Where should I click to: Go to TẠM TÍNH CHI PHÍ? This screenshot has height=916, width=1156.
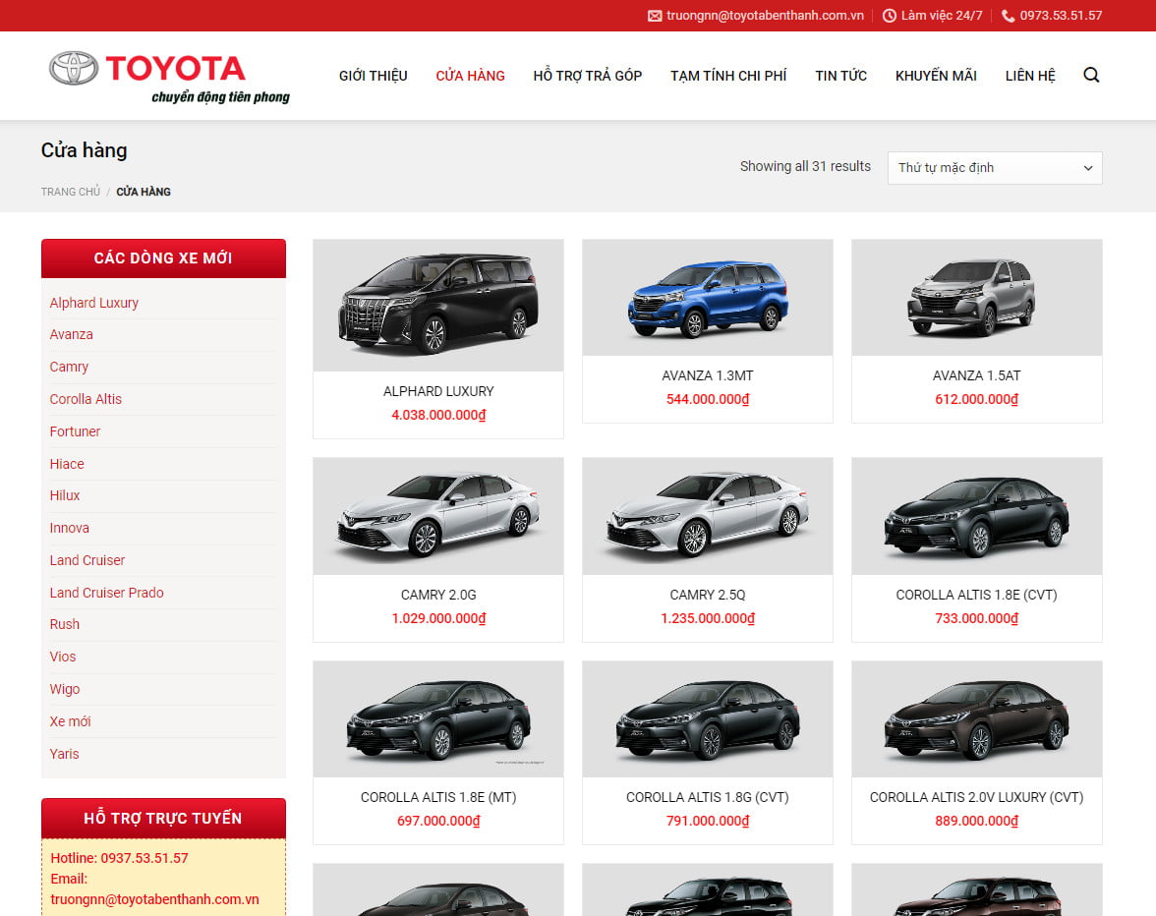point(728,76)
